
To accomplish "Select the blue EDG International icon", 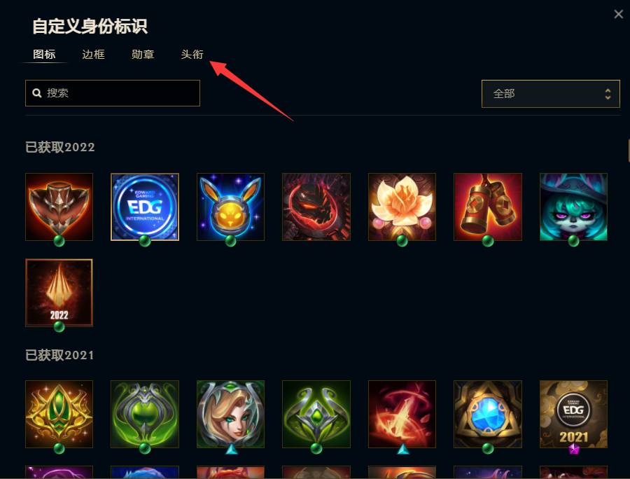I will (x=145, y=207).
